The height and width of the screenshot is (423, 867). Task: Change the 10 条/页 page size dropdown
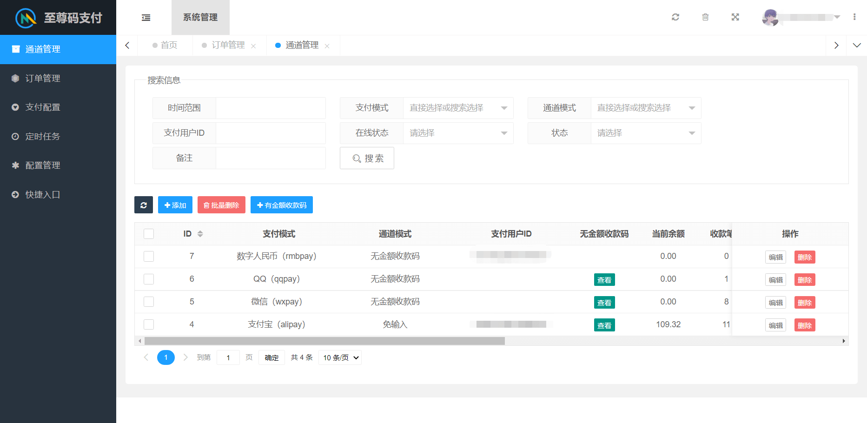click(340, 357)
